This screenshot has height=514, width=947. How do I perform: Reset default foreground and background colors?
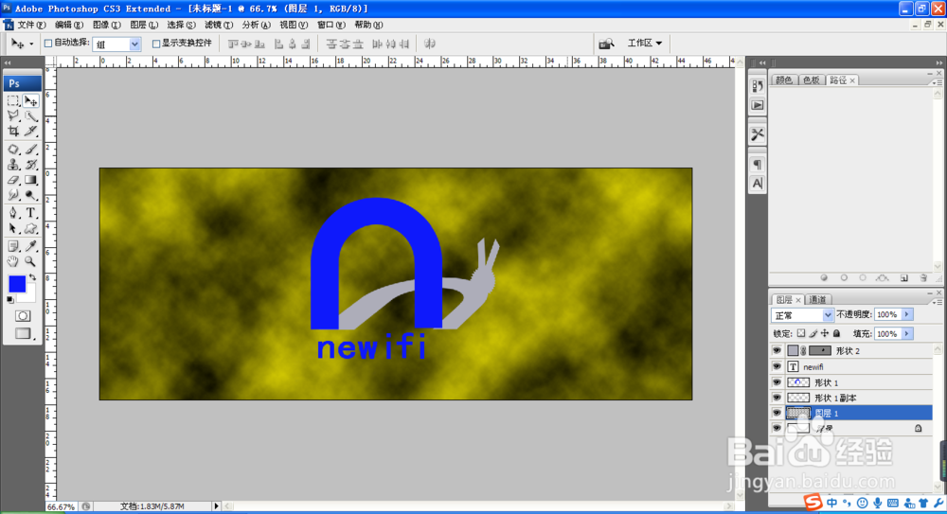10,299
